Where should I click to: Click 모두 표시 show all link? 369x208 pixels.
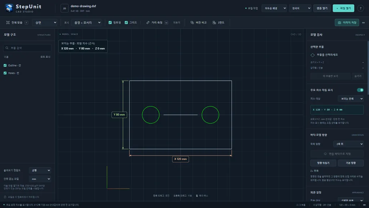pos(45,57)
